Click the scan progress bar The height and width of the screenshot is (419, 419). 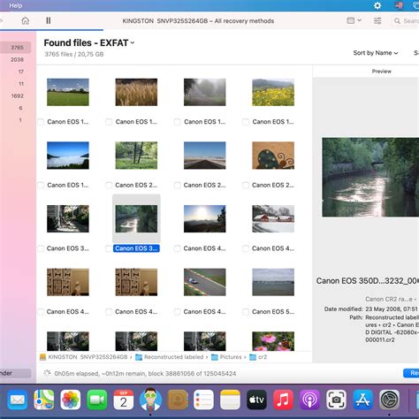(51, 30)
